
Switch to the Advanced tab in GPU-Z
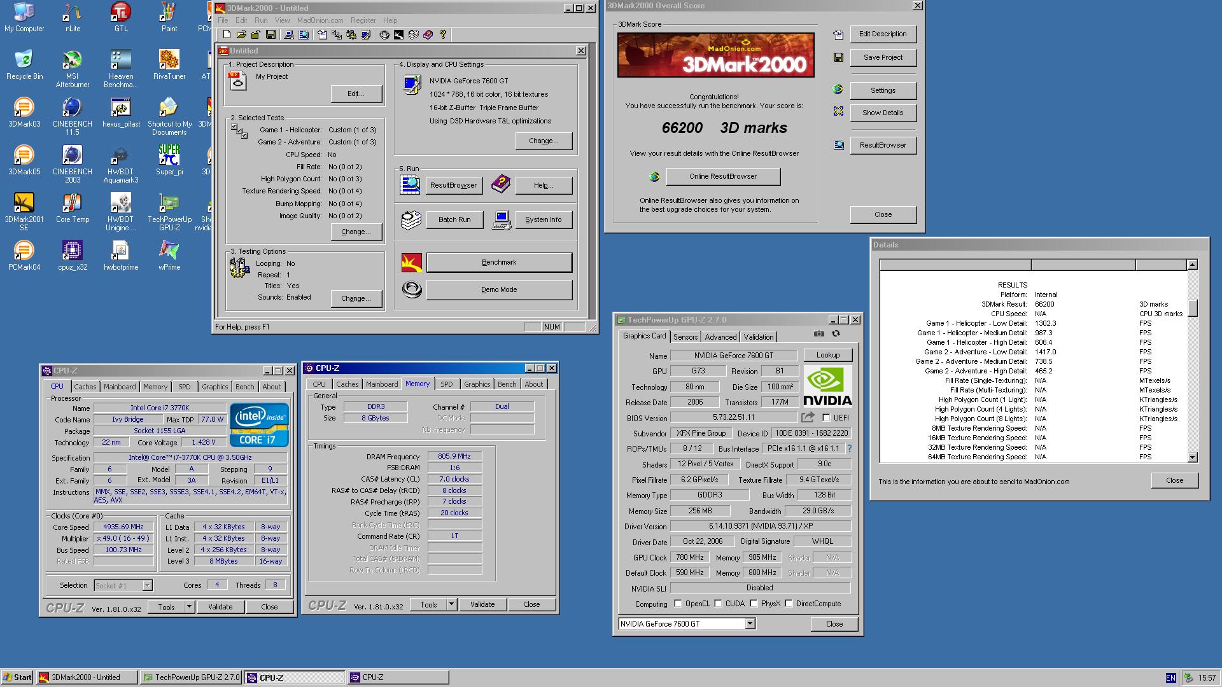click(x=720, y=337)
